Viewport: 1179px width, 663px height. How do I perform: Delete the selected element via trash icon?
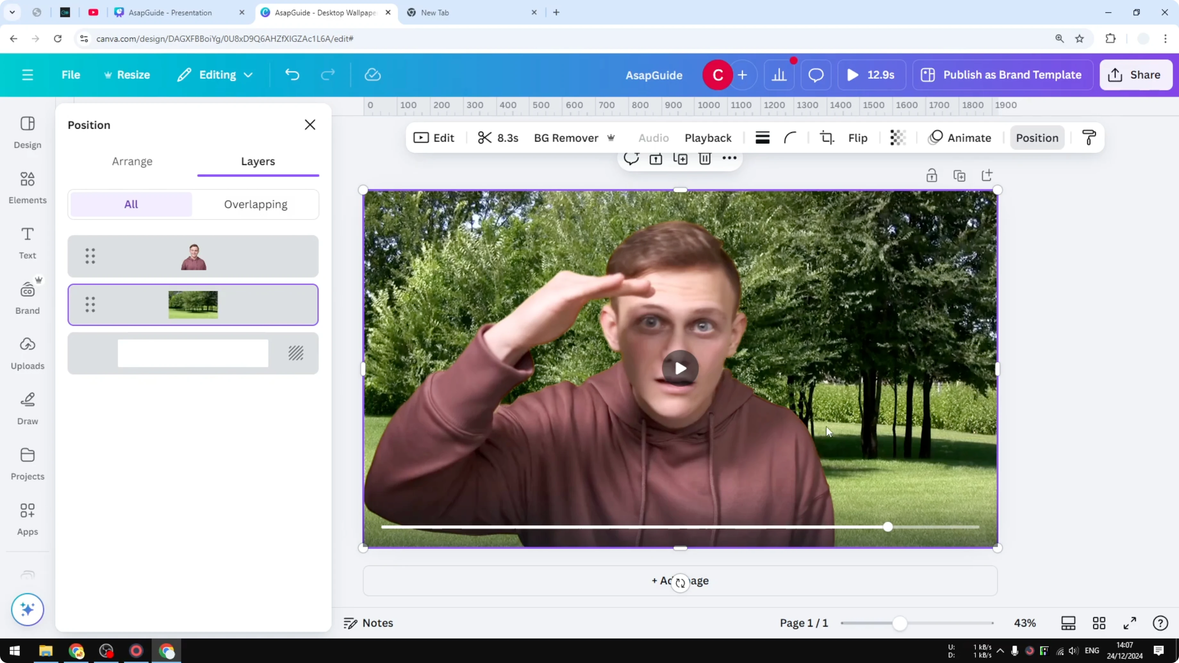point(705,159)
